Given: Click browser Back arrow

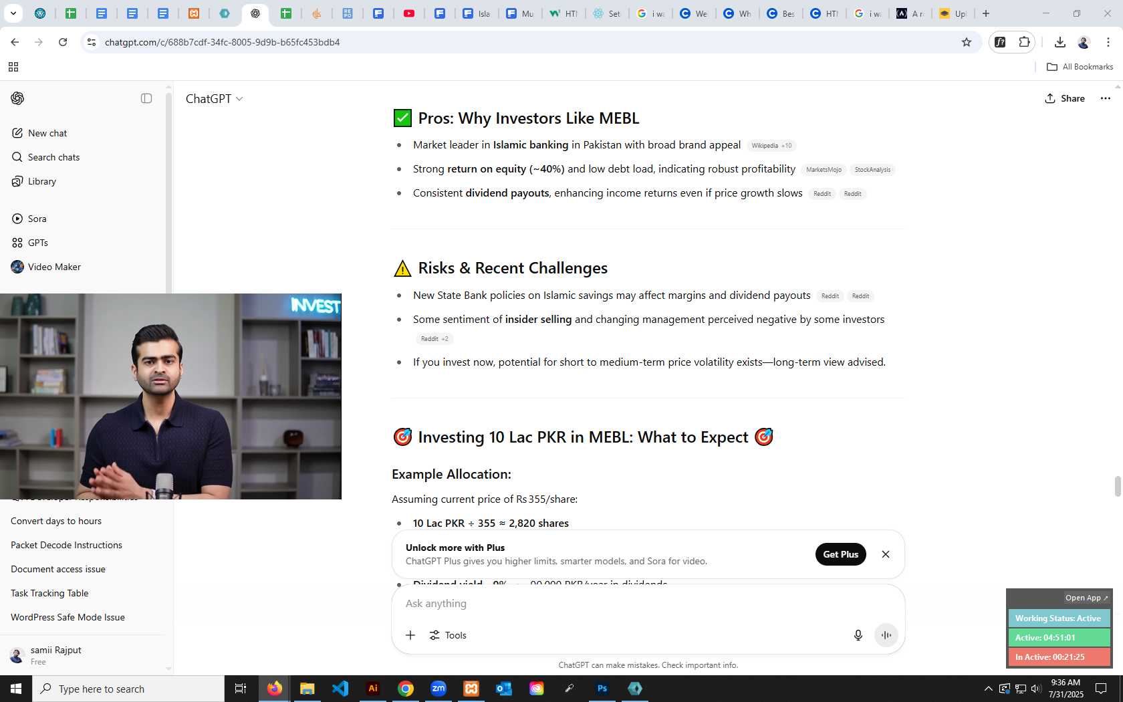Looking at the screenshot, I should [x=15, y=42].
